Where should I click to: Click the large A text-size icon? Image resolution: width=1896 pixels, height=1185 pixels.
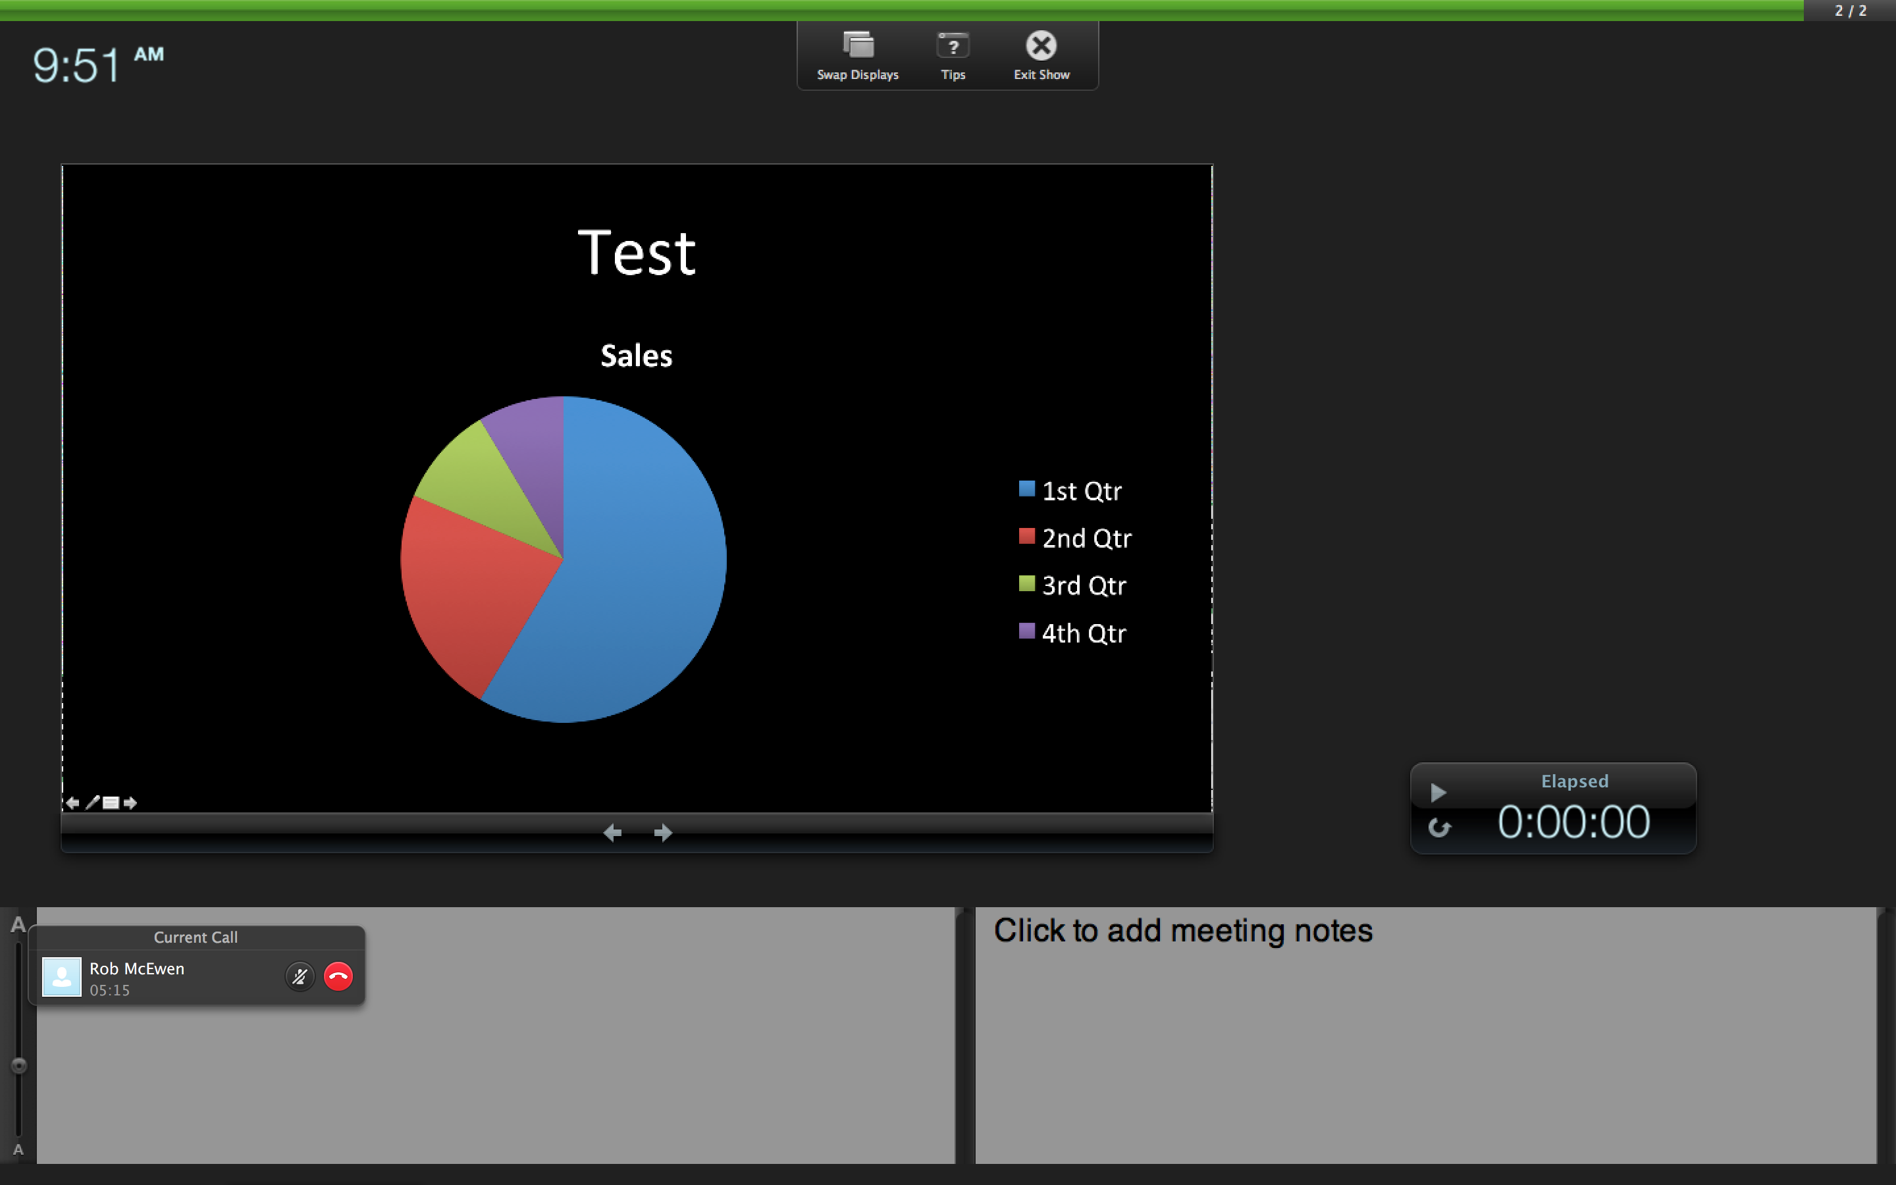tap(18, 925)
